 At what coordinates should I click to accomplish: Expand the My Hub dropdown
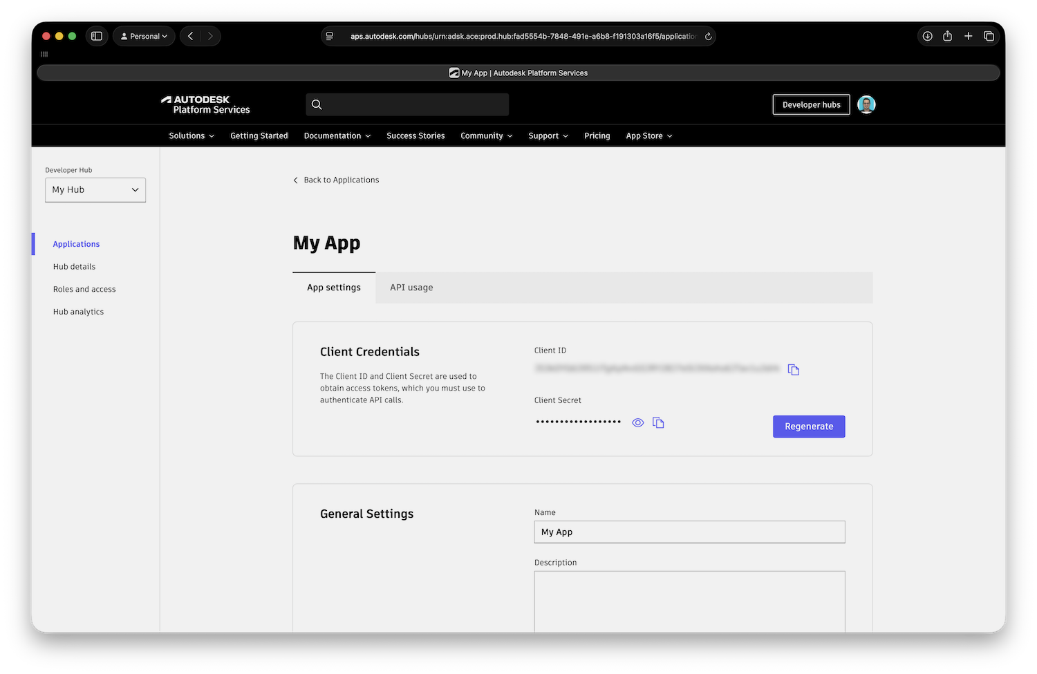coord(95,190)
